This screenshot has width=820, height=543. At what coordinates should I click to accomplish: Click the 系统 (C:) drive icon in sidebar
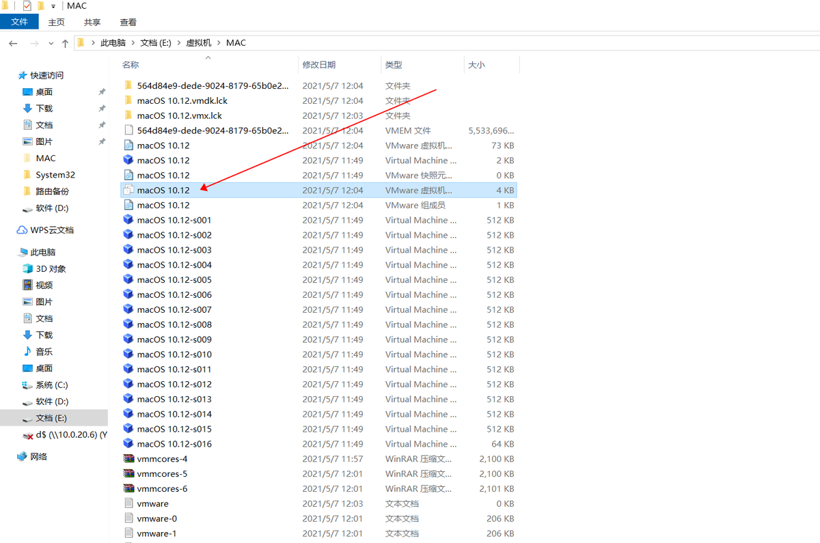click(x=27, y=385)
